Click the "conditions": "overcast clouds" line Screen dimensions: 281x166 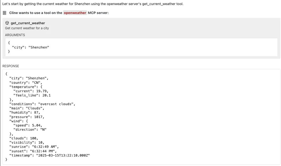point(42,104)
